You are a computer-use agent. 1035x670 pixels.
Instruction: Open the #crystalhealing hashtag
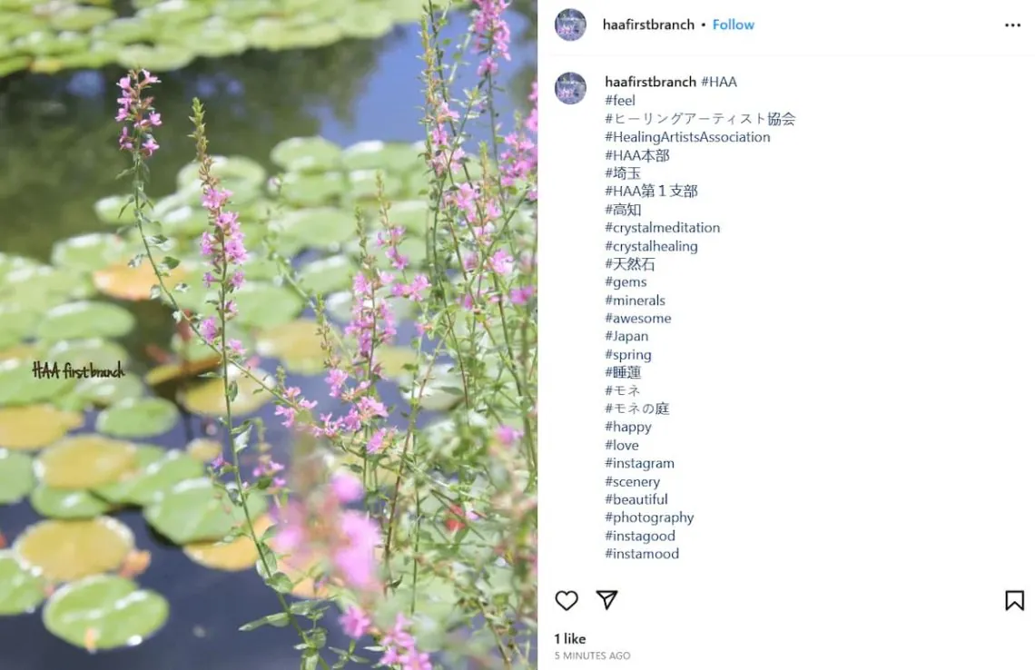651,246
